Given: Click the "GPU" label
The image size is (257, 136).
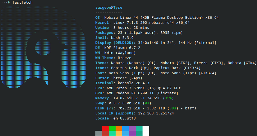Looking at the screenshot, I should coord(99,93).
